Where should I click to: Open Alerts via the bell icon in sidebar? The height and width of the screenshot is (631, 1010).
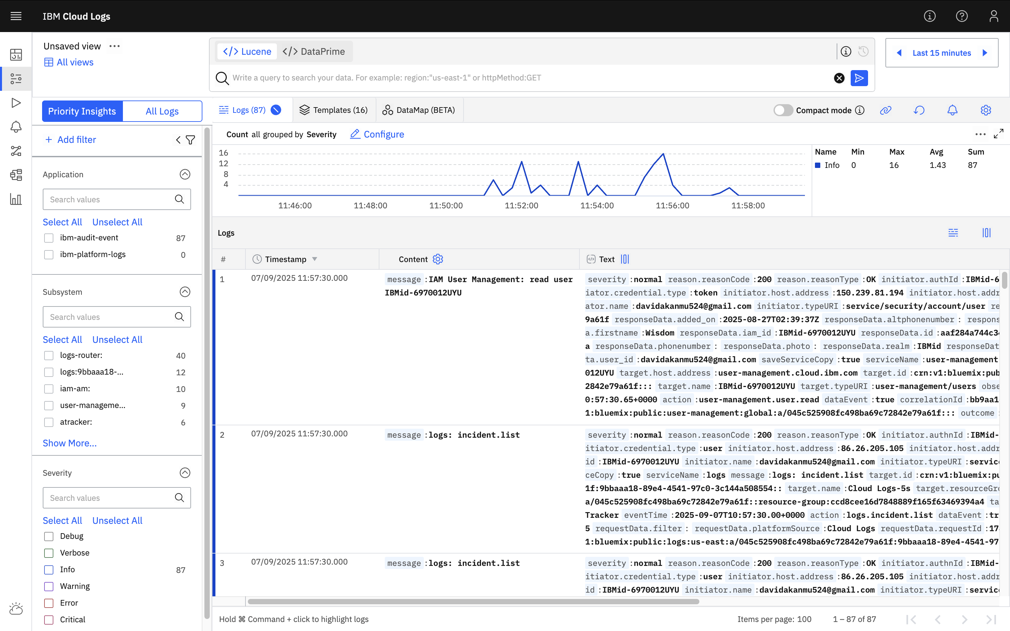(x=16, y=127)
